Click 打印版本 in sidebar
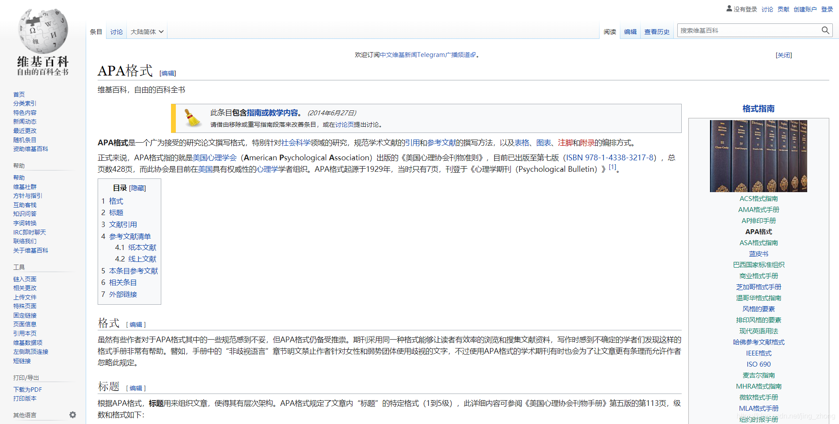 pos(25,398)
